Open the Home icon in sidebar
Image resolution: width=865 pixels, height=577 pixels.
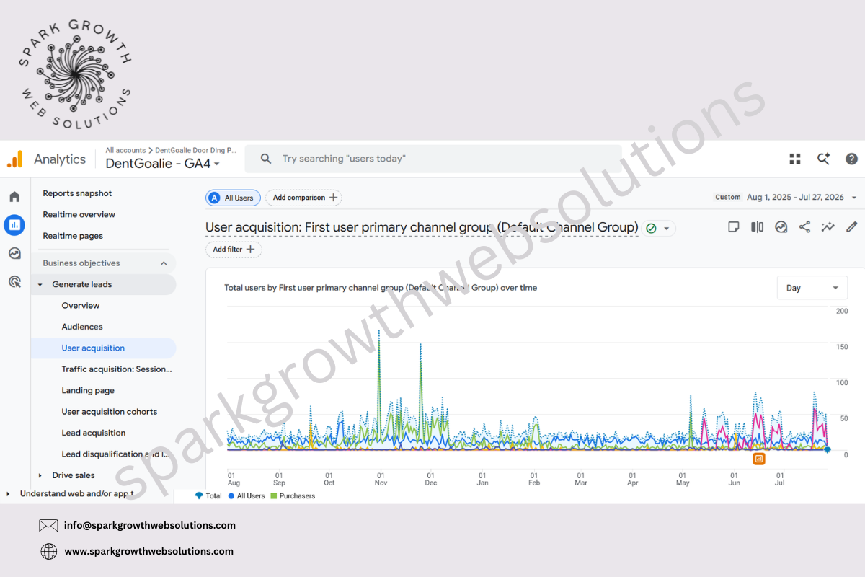pyautogui.click(x=14, y=197)
